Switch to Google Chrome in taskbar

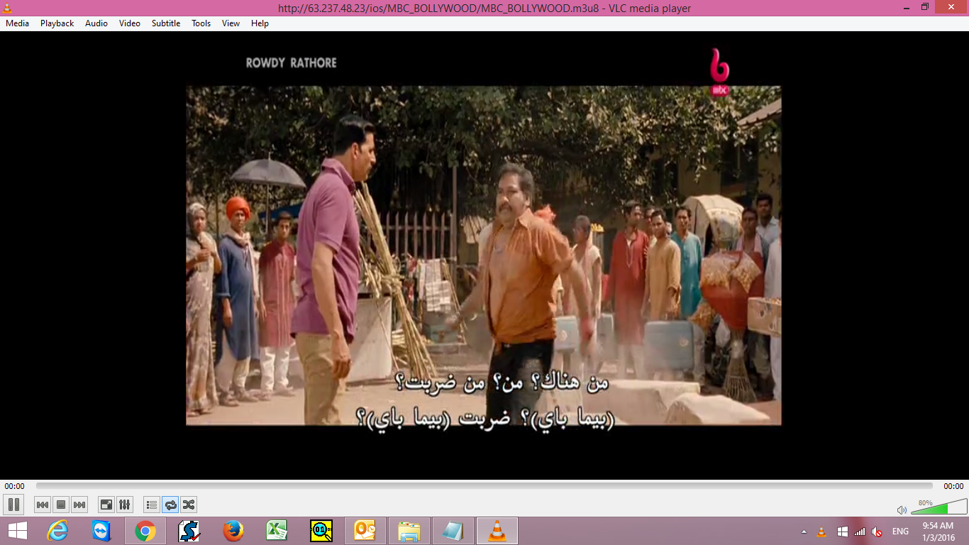(x=145, y=531)
